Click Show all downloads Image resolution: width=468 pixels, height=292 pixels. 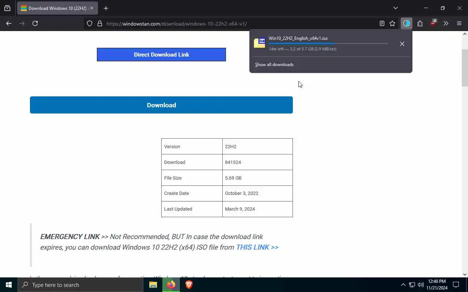click(274, 65)
